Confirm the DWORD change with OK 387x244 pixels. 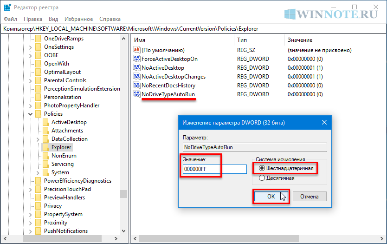tap(271, 197)
